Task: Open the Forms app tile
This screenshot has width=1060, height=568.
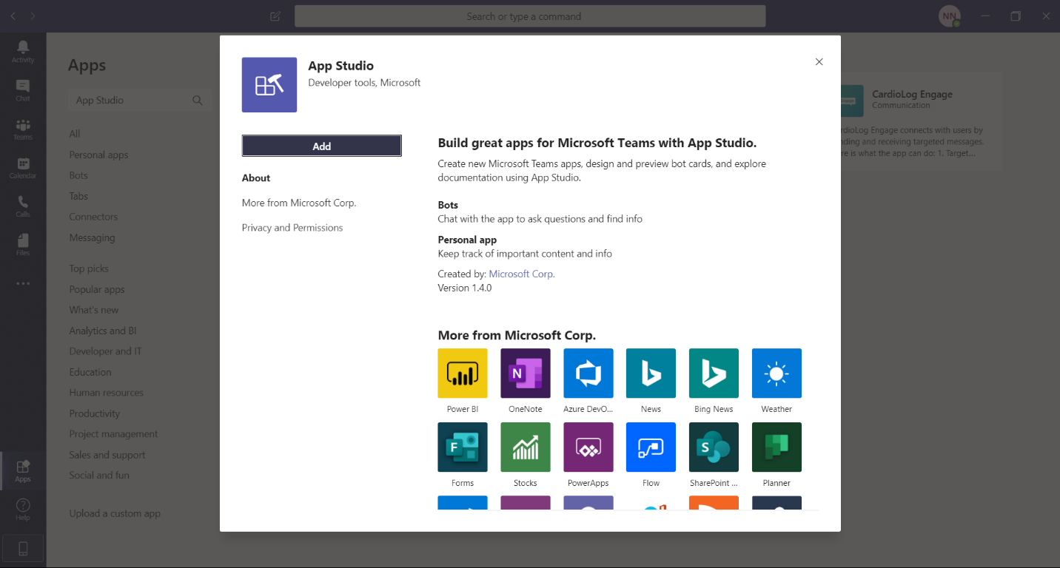Action: [x=463, y=447]
